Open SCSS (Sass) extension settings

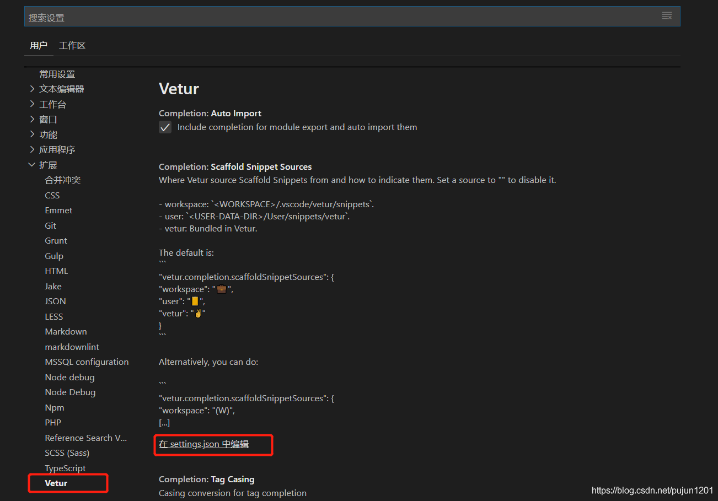[x=67, y=453]
